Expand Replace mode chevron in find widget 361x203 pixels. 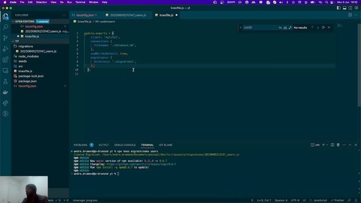pyautogui.click(x=240, y=28)
